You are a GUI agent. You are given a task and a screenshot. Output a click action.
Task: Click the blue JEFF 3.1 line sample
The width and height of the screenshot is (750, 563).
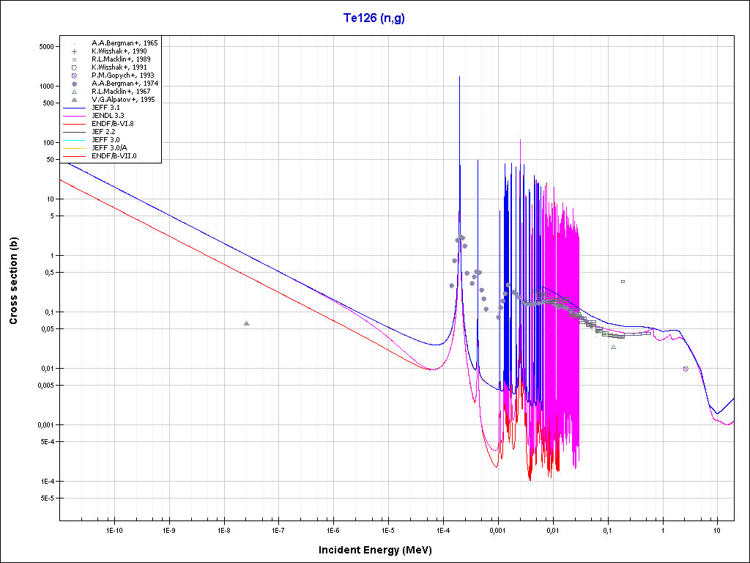coord(75,108)
